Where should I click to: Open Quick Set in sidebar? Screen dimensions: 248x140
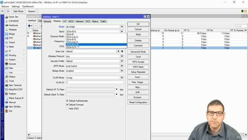(x=13, y=17)
